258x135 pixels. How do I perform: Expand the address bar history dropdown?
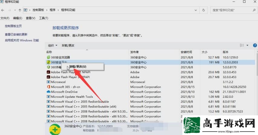click(x=196, y=10)
